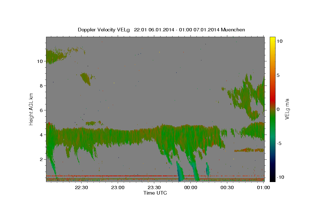Click the "VELg m/s" colorbar label
This screenshot has height=218, width=327.
tap(287, 109)
